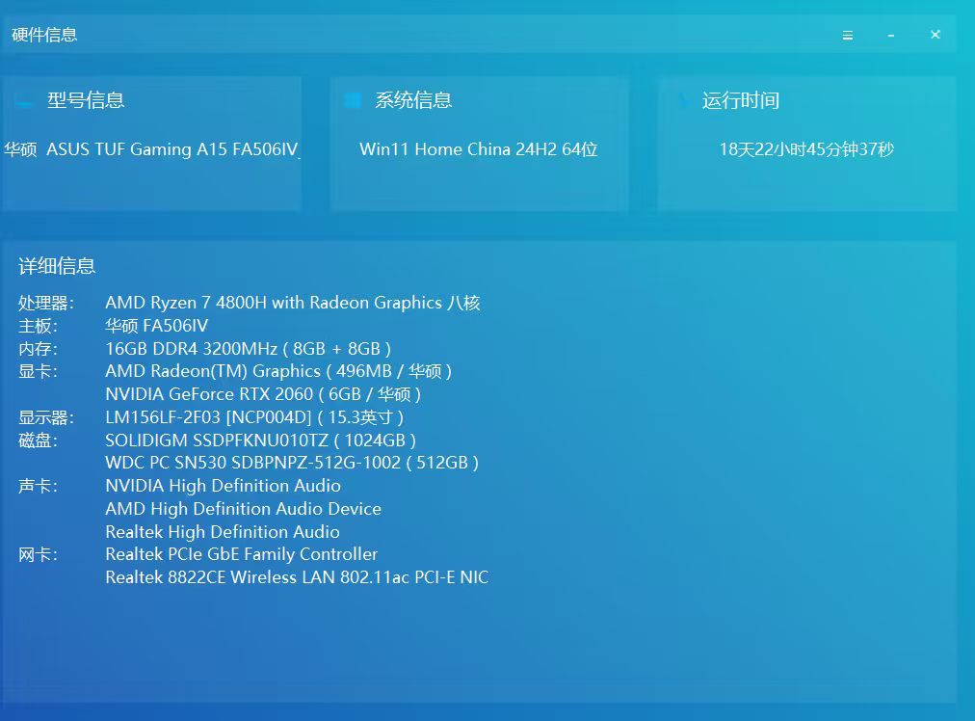The height and width of the screenshot is (721, 975).
Task: Click the 详细信息 section heading
Action: tap(57, 266)
